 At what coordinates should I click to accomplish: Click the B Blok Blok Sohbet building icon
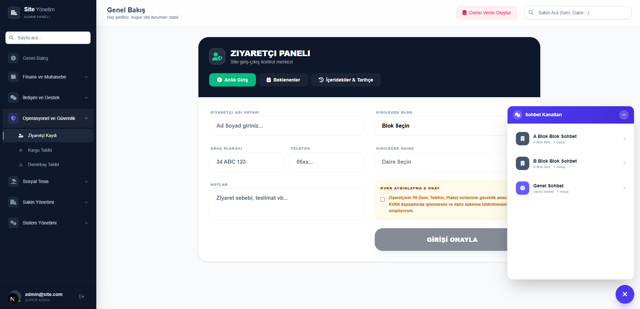click(522, 163)
